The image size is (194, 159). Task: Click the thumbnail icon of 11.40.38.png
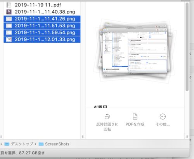(x=9, y=12)
